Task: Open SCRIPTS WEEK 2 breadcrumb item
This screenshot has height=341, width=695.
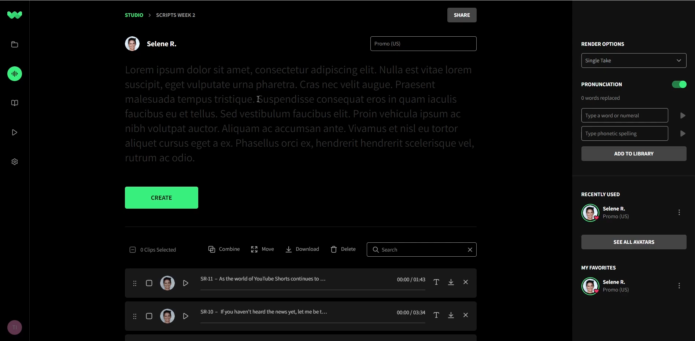Action: tap(175, 15)
